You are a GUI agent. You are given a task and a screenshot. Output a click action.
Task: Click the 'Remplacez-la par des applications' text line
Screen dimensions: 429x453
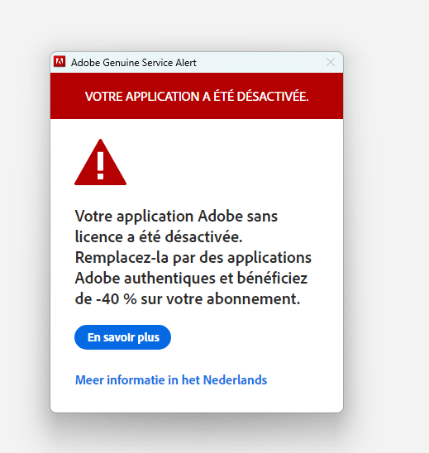click(x=193, y=257)
